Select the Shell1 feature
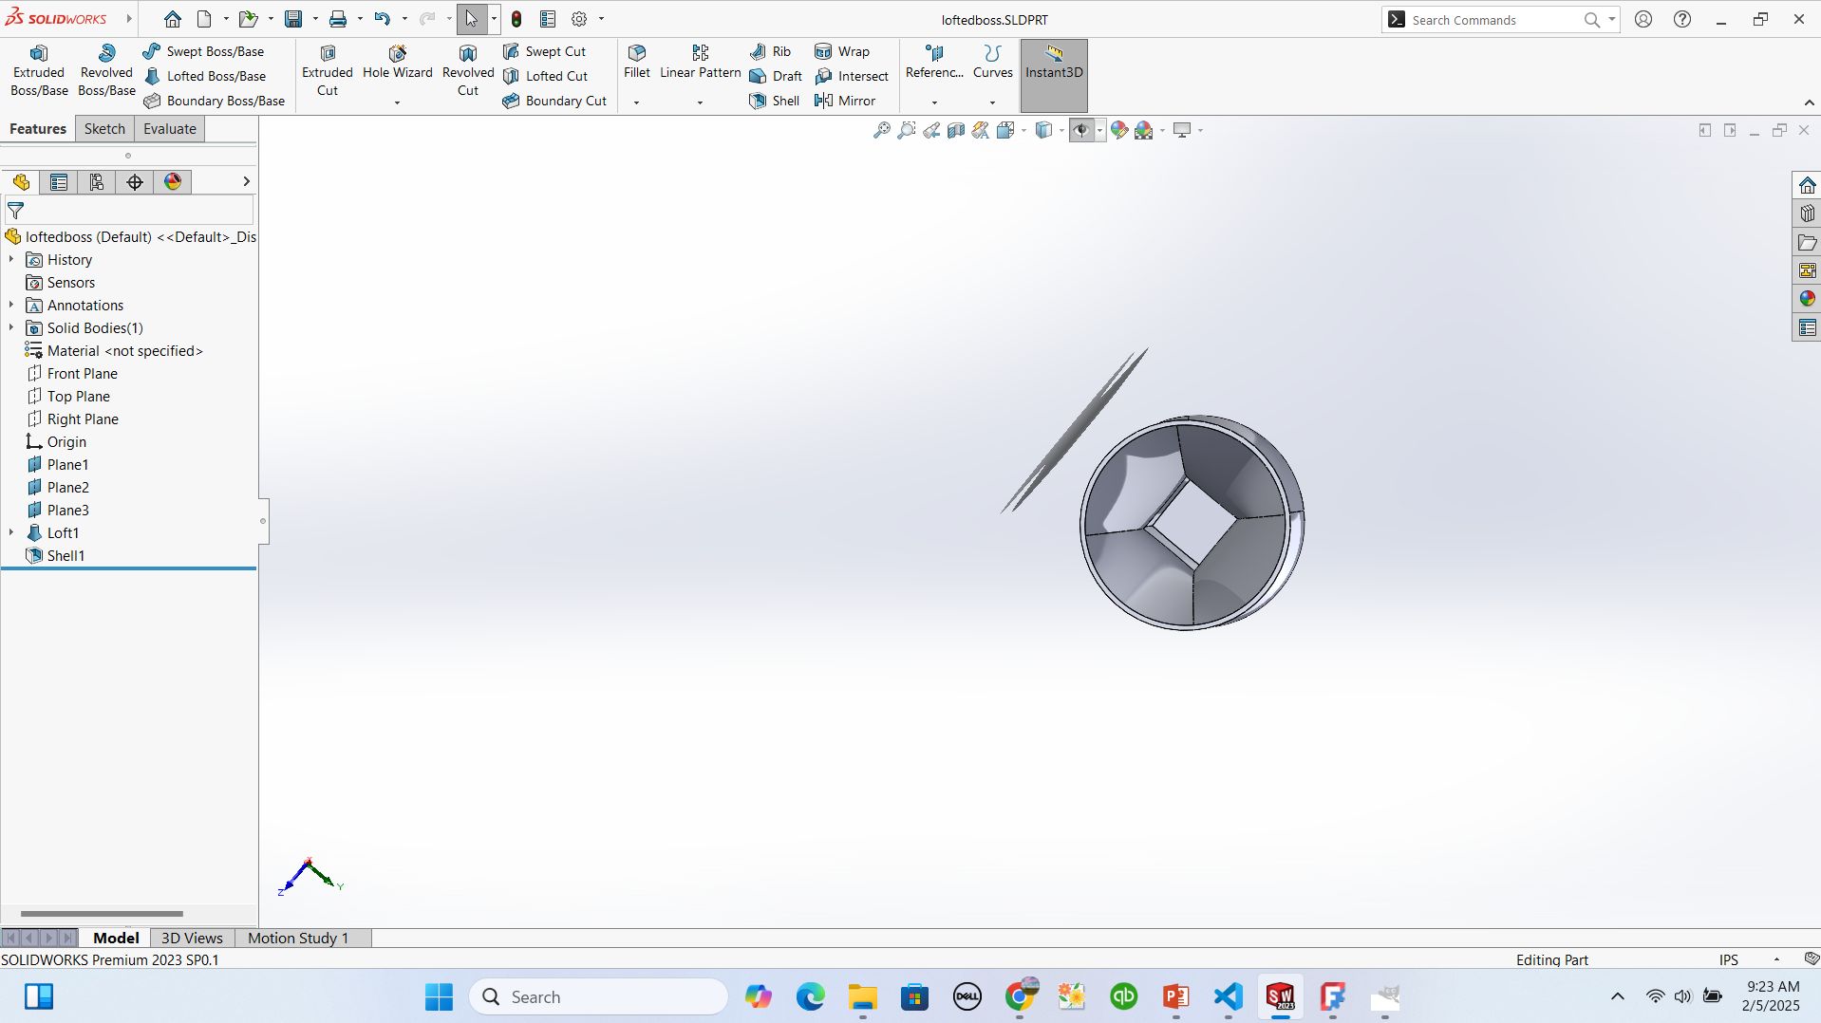 point(55,556)
